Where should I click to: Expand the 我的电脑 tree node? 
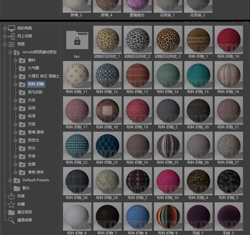tap(5, 28)
